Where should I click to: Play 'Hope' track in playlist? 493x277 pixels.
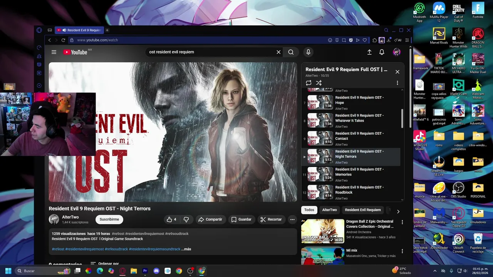[350, 103]
